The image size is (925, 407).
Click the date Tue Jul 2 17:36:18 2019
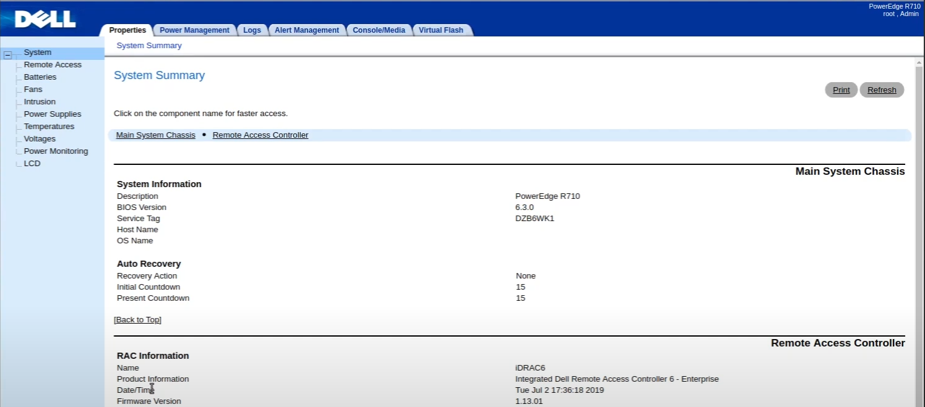[x=559, y=390]
